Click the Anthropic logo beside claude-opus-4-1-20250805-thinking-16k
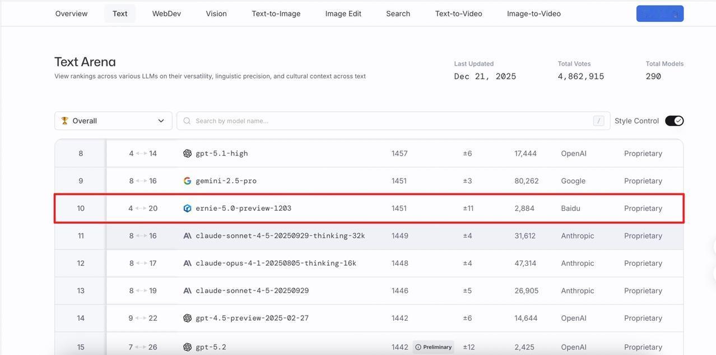Viewport: 716px width, 355px height. click(x=187, y=264)
